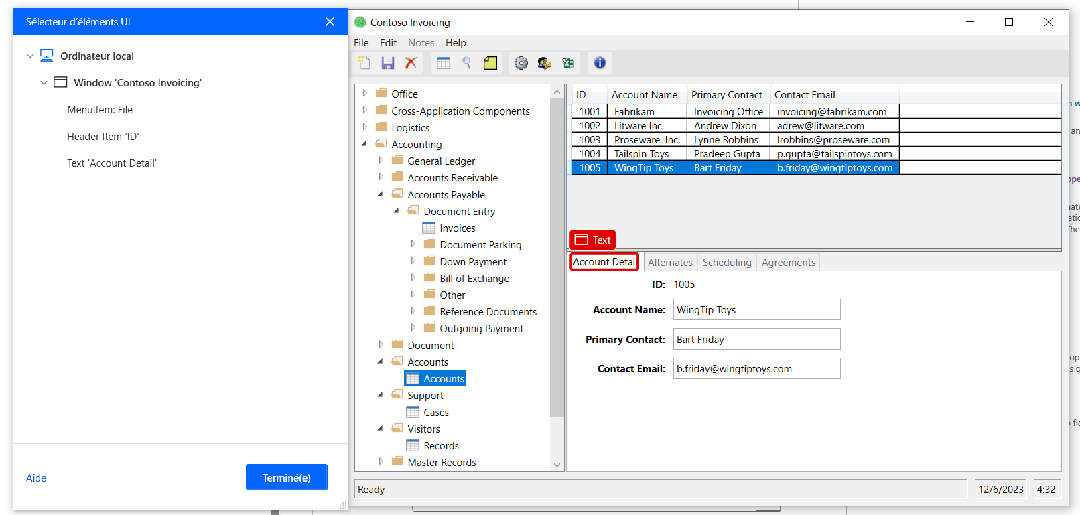Click the blue info icon

600,63
